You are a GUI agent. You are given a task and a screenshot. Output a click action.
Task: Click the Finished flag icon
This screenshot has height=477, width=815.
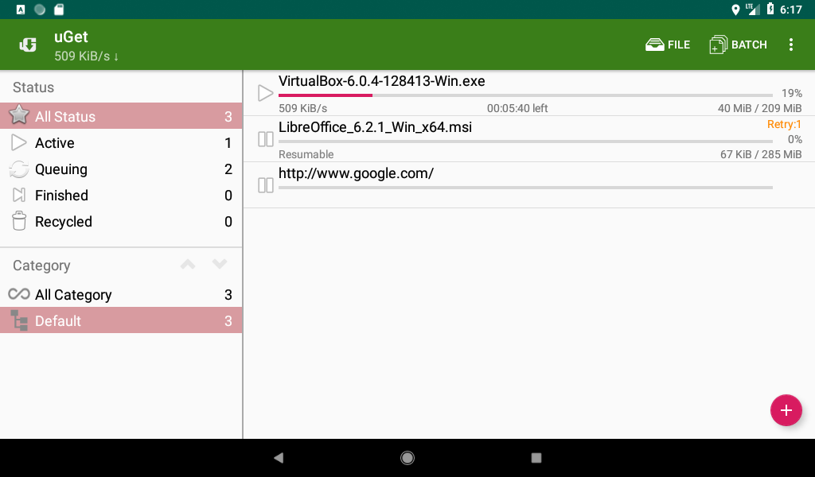19,195
